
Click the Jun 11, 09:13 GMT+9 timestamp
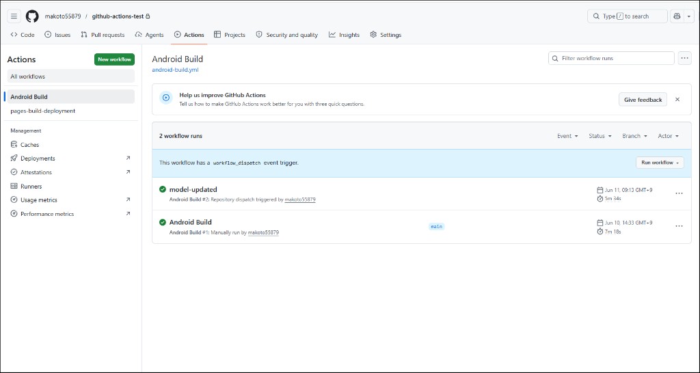pos(629,190)
